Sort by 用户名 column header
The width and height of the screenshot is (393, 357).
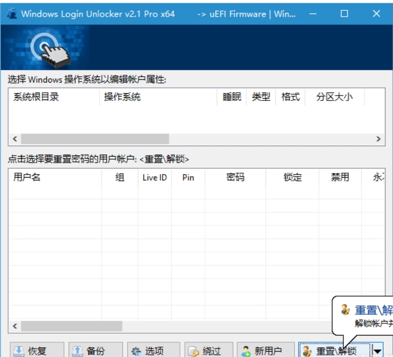click(55, 177)
